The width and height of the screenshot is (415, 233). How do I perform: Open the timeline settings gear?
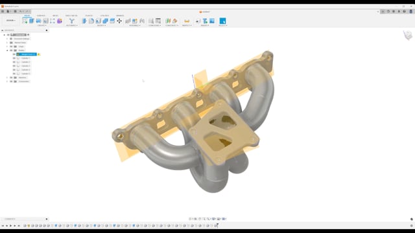pyautogui.click(x=412, y=226)
